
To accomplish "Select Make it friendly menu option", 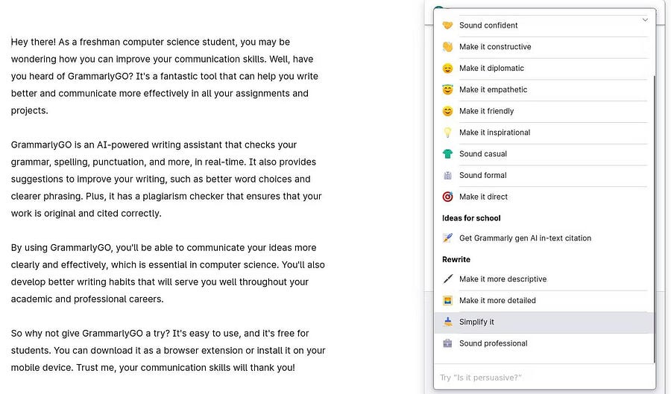I will (486, 111).
